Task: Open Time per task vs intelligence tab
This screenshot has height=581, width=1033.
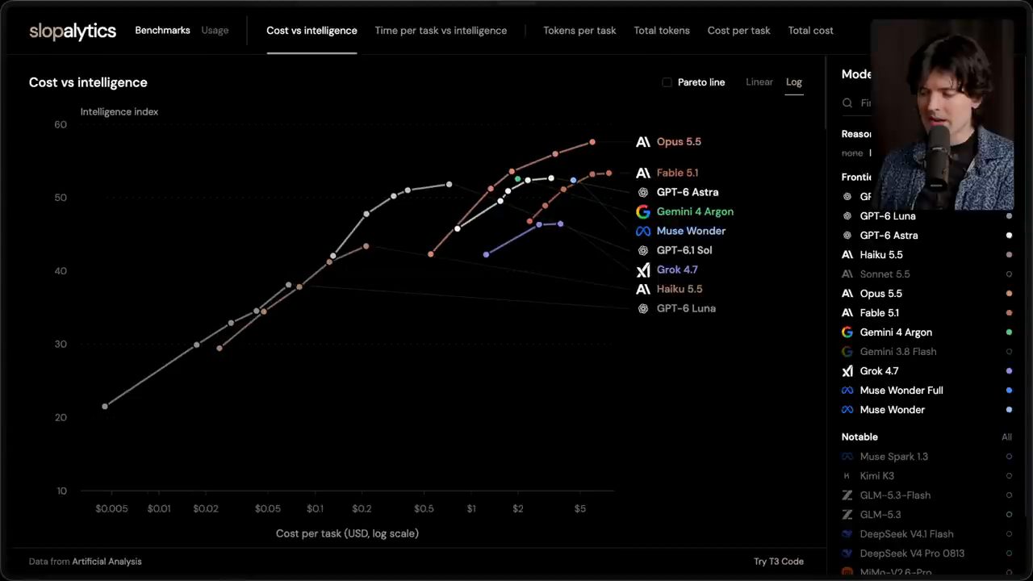Action: [x=441, y=31]
